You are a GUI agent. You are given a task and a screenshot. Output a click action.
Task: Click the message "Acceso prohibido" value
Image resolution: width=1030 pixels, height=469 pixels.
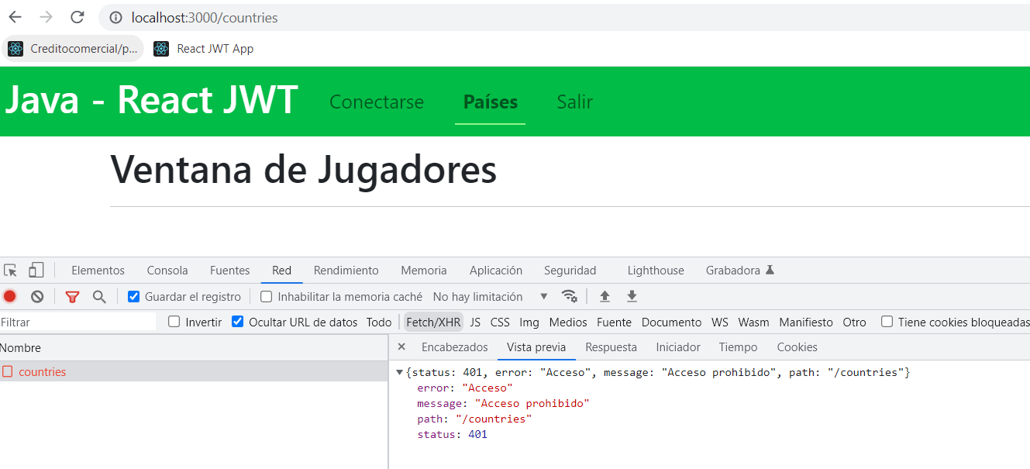533,403
